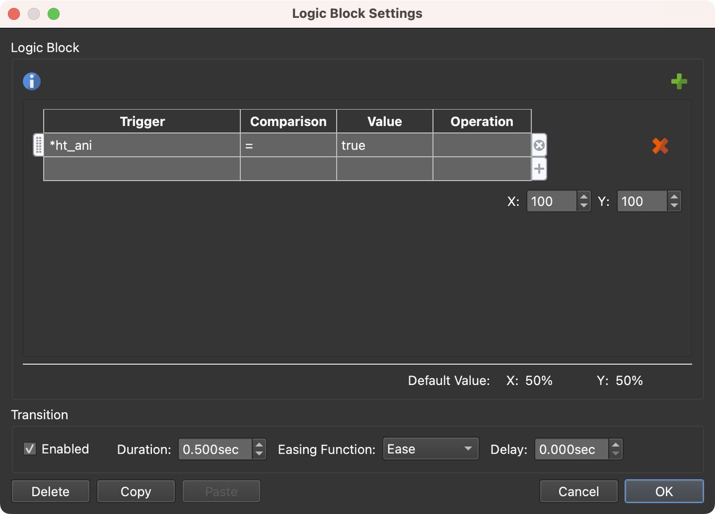
Task: Remove the *ht_ani condition row with the circle-x icon
Action: (538, 145)
